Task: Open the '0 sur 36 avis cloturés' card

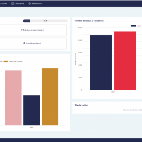Action: [33, 43]
